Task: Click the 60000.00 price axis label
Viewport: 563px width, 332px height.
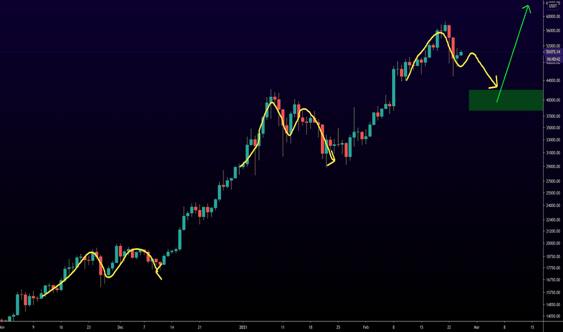Action: click(x=553, y=16)
